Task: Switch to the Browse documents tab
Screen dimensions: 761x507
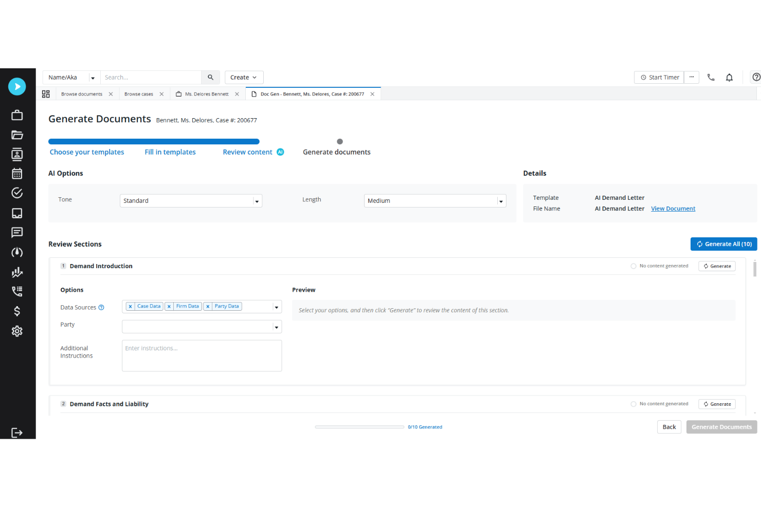Action: (x=82, y=94)
